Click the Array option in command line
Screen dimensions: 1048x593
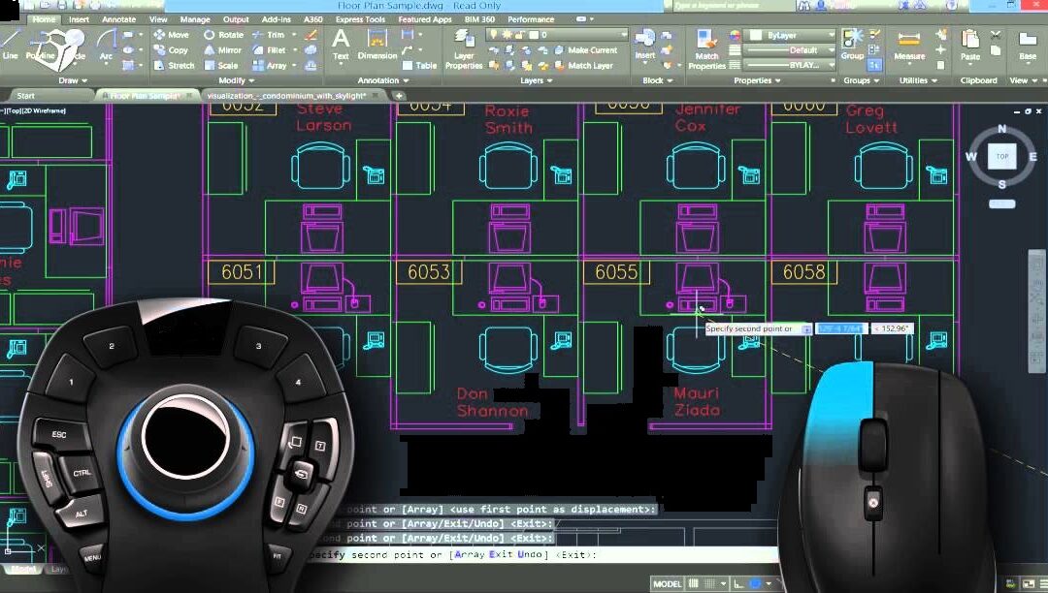coord(470,555)
